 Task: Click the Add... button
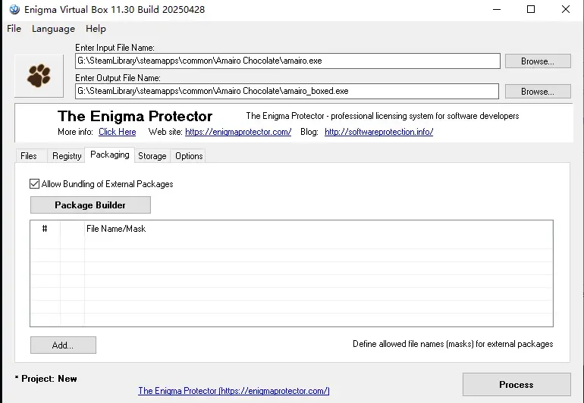pos(63,345)
